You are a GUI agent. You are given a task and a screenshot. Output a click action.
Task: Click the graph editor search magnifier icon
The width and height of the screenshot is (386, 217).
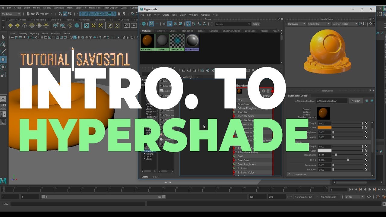253,70
